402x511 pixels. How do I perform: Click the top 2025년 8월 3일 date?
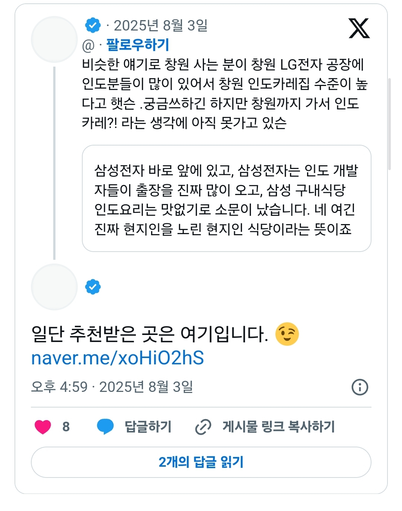coord(160,26)
